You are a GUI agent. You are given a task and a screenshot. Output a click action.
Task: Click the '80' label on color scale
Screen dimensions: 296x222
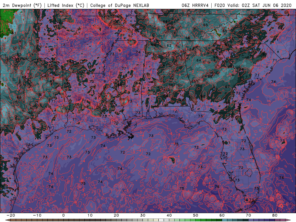[x=275, y=215]
